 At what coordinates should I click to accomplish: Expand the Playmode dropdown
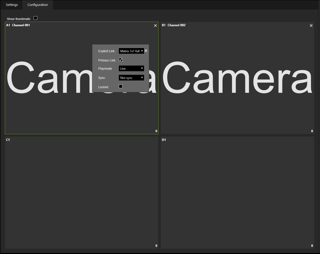click(x=131, y=68)
